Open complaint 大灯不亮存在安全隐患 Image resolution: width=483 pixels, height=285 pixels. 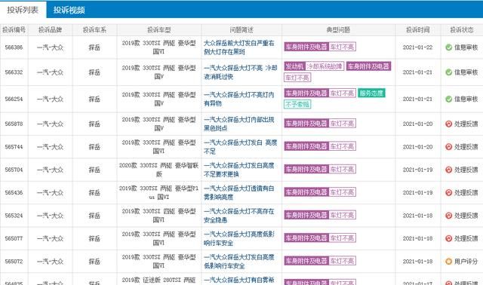[x=239, y=216]
